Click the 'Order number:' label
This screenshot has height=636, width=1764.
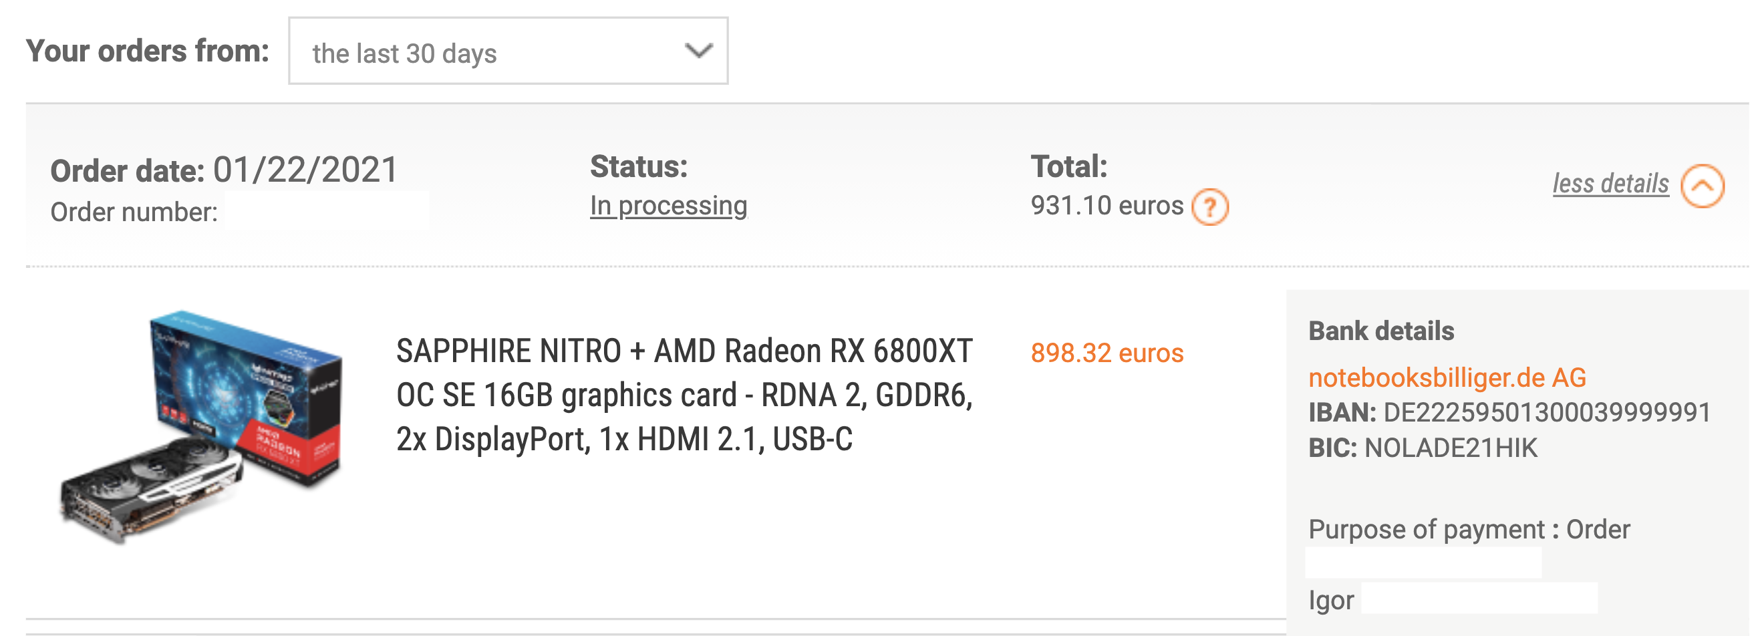coord(134,212)
